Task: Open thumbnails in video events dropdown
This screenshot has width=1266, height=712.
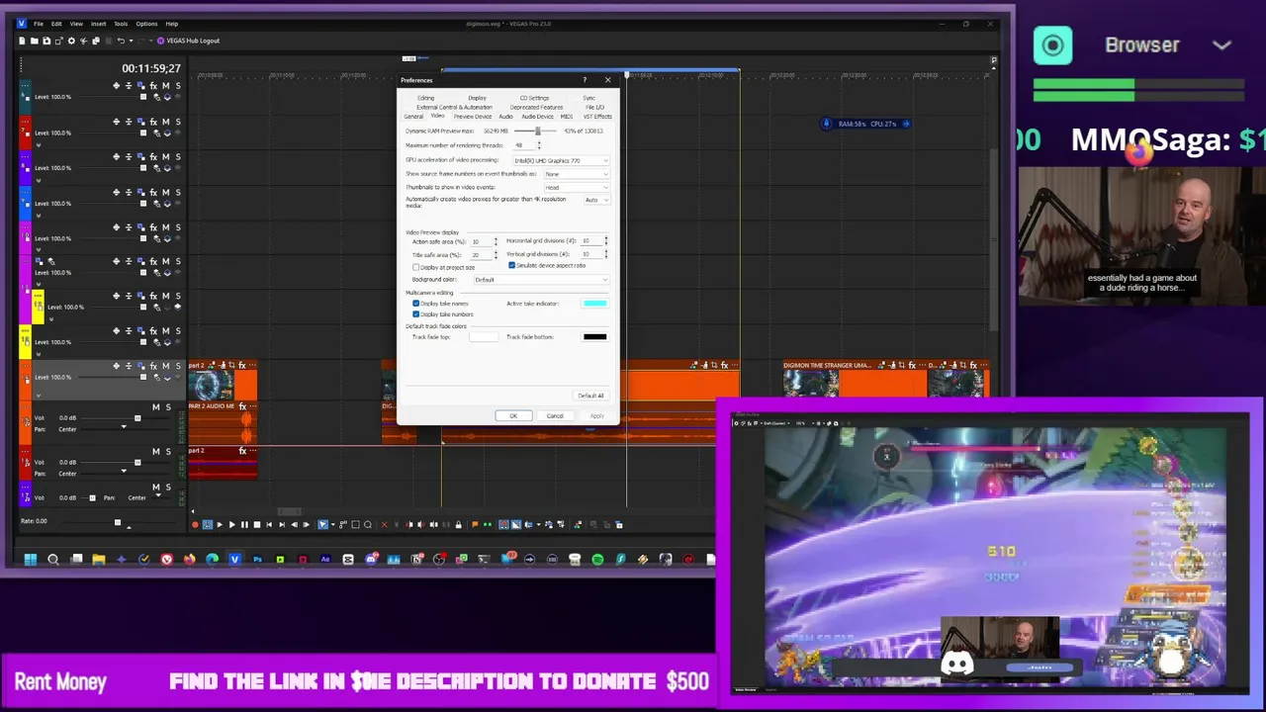Action: 576,187
